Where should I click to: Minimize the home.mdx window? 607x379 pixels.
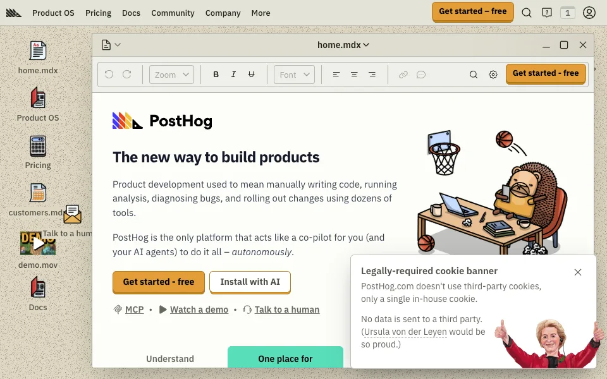point(546,45)
